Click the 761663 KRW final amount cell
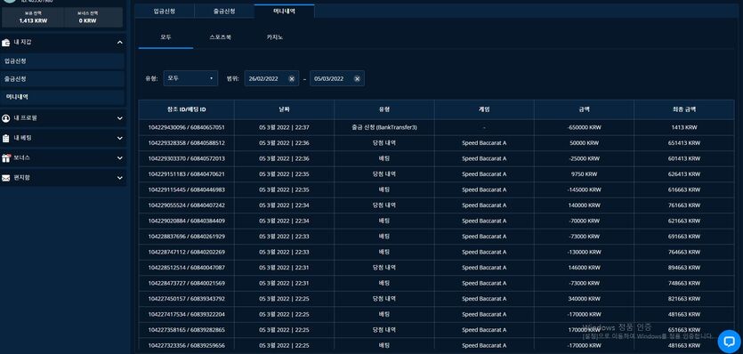The height and width of the screenshot is (354, 743). click(x=684, y=205)
